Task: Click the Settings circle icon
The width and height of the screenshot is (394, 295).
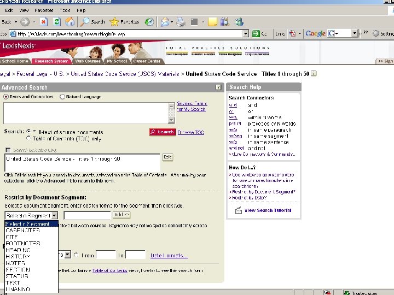Action: tap(375, 33)
